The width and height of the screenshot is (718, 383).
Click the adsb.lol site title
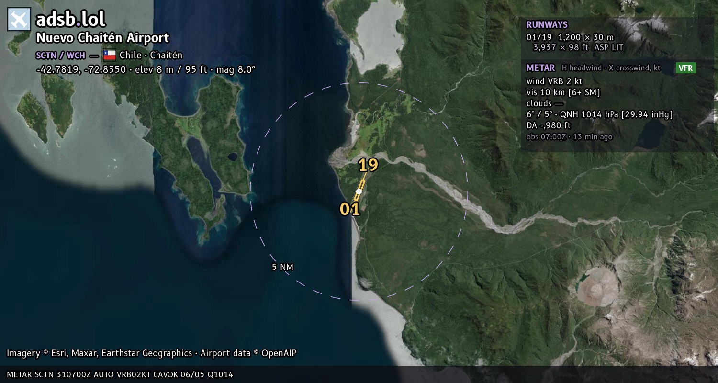coord(71,20)
